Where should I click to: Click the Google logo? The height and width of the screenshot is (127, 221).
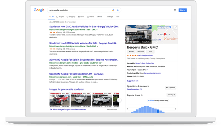(39, 10)
